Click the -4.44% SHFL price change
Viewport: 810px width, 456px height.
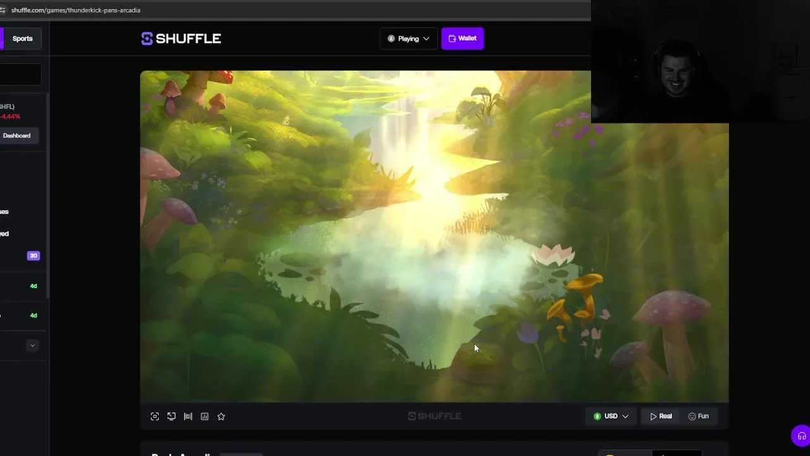pyautogui.click(x=10, y=117)
